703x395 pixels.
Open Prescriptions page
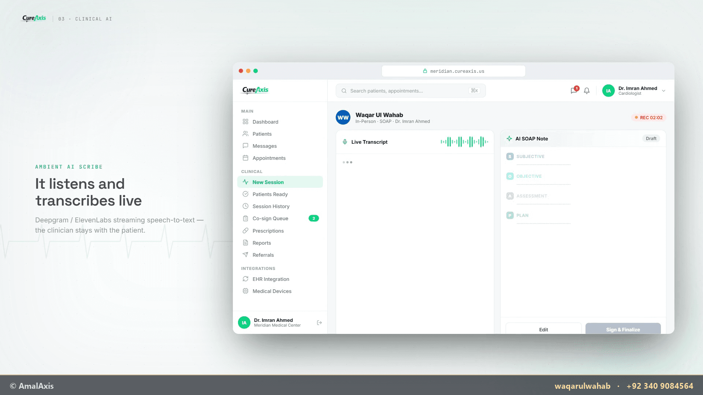coord(280,231)
